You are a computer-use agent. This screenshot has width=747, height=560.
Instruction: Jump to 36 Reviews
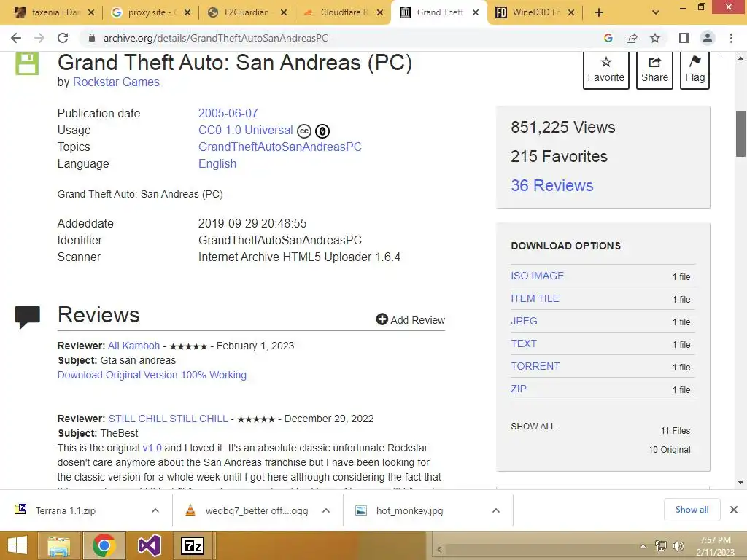[552, 185]
